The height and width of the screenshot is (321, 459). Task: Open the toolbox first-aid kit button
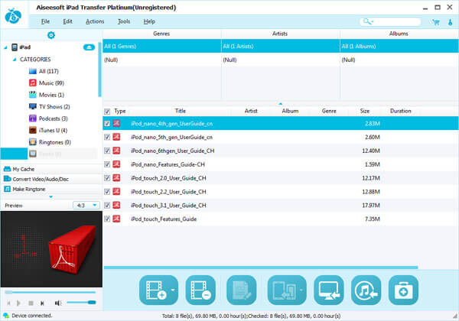[x=403, y=290]
